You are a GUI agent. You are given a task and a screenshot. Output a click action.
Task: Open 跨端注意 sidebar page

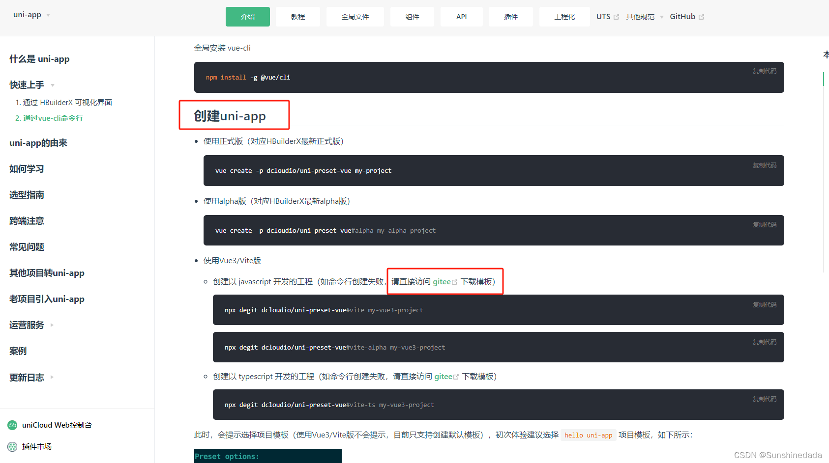[27, 221]
